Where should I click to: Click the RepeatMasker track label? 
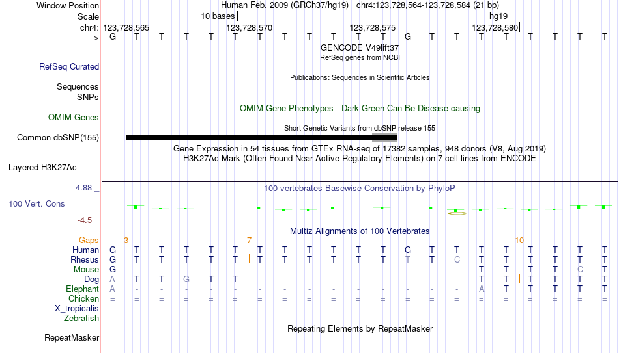[x=72, y=337]
